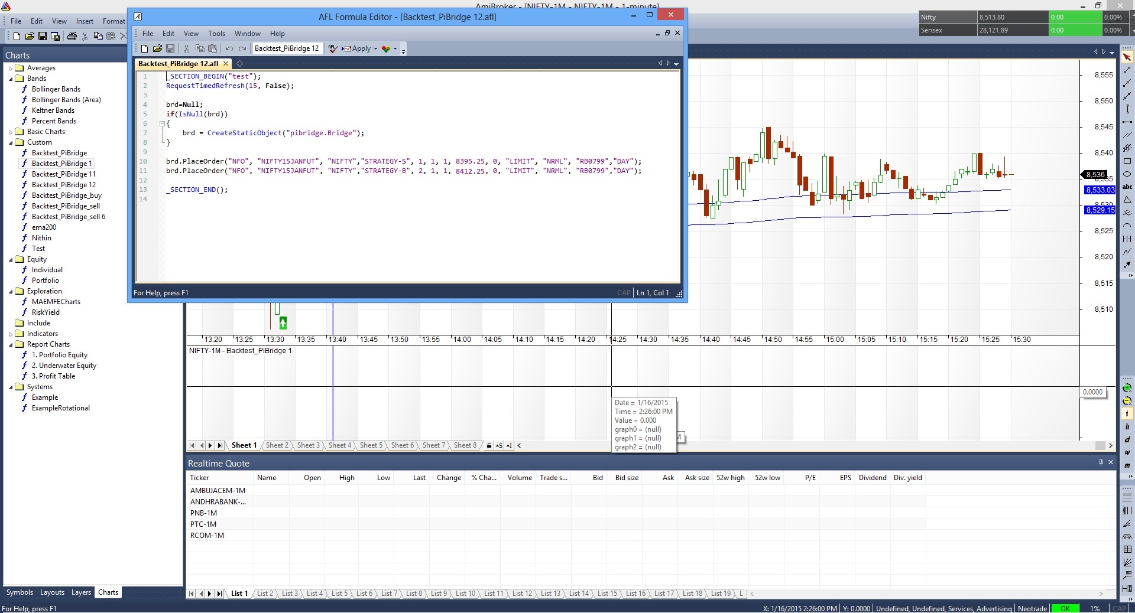The height and width of the screenshot is (613, 1135).
Task: Open analysis colored-diamonds dropdown arrow
Action: click(x=395, y=48)
